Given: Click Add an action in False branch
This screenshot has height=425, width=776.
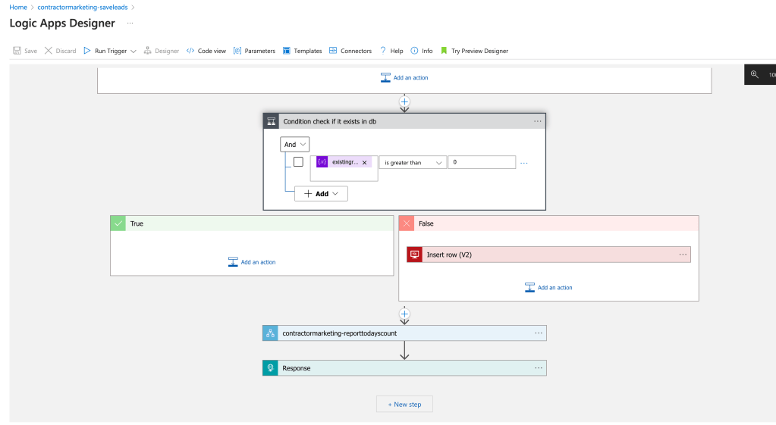Looking at the screenshot, I should [x=548, y=287].
